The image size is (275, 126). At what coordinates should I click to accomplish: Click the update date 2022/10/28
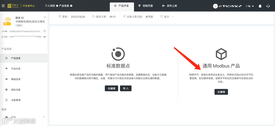click(x=78, y=17)
